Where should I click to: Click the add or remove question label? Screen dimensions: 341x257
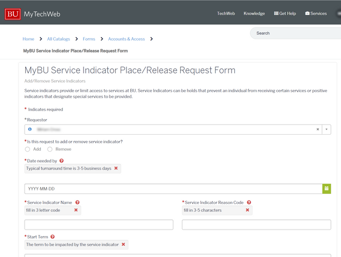point(75,142)
